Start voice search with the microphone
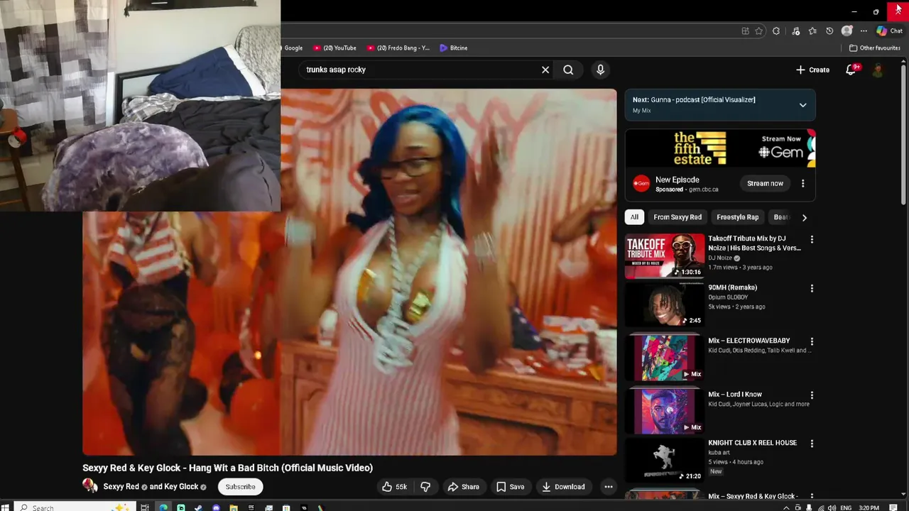Image resolution: width=909 pixels, height=511 pixels. click(x=600, y=70)
